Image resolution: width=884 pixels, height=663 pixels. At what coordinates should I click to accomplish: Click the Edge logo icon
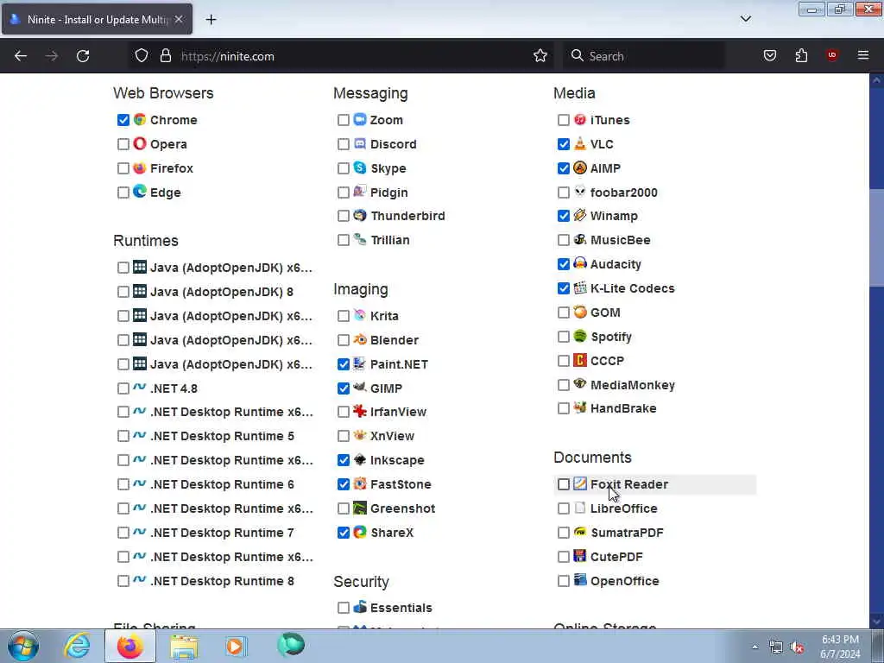[140, 192]
